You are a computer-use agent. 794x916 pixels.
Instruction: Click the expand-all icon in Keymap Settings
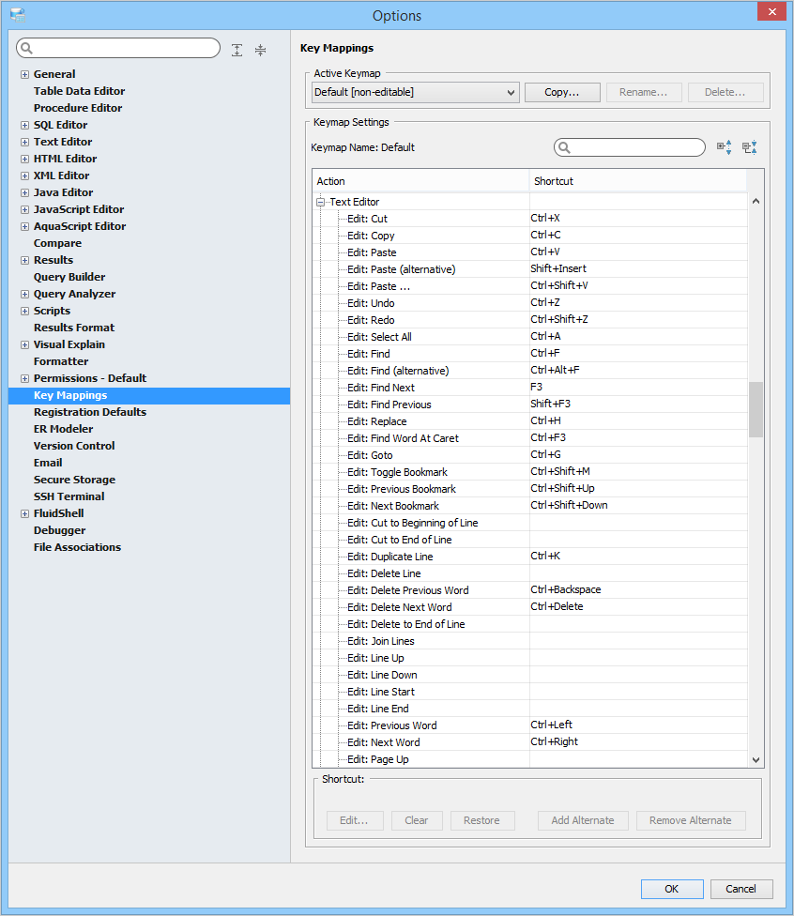[725, 147]
